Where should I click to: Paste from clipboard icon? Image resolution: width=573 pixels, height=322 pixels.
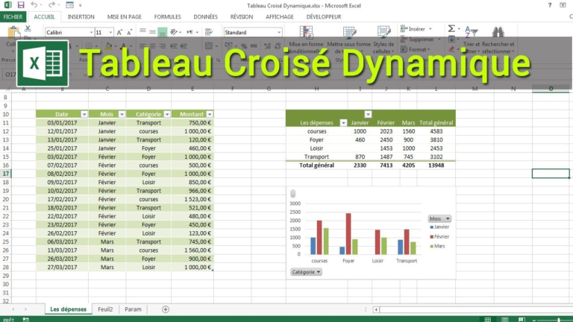[13, 32]
